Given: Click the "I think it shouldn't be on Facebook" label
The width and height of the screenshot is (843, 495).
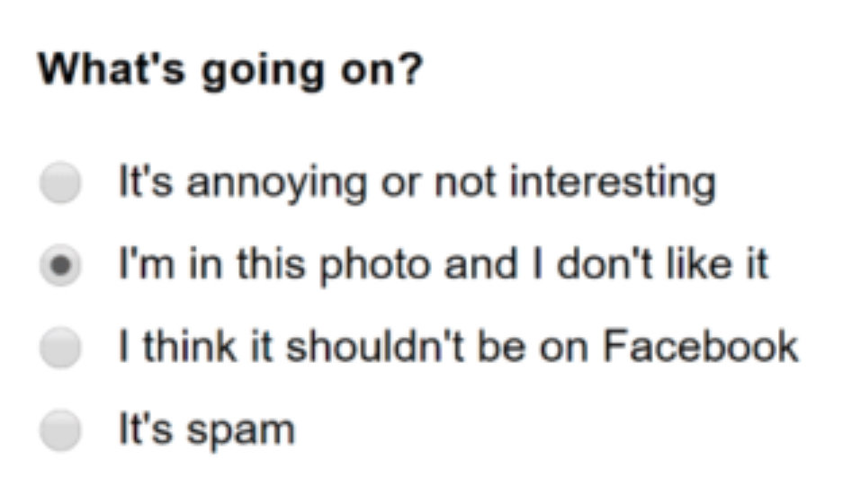Looking at the screenshot, I should click(x=458, y=347).
